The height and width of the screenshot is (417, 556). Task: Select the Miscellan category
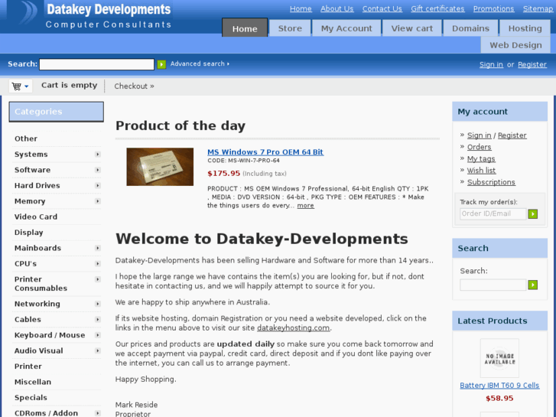tap(33, 382)
